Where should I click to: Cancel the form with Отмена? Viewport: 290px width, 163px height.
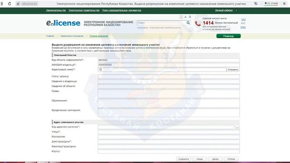[x=231, y=159]
